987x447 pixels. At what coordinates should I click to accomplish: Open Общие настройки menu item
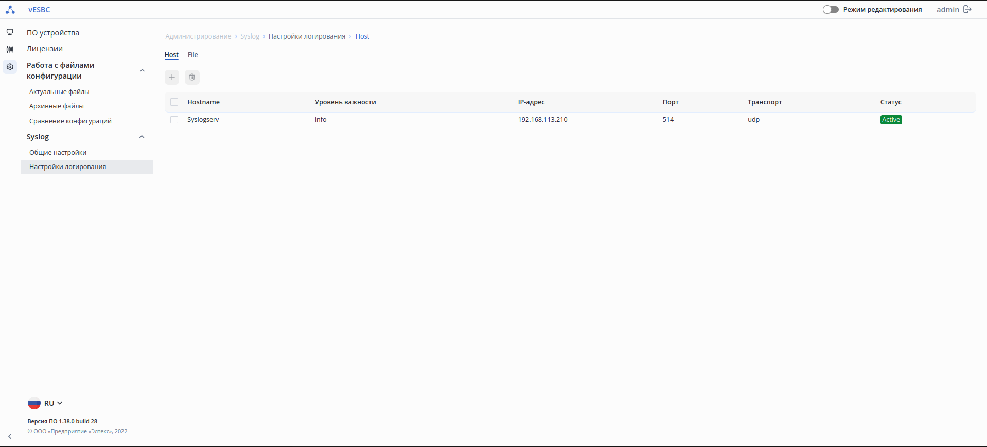[x=58, y=153]
